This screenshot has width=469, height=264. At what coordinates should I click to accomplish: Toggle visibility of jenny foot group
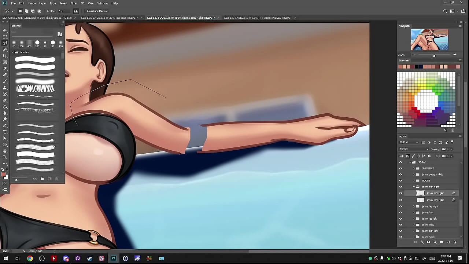pyautogui.click(x=400, y=213)
